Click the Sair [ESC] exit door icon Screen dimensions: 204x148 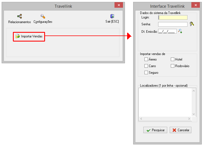pos(112,16)
